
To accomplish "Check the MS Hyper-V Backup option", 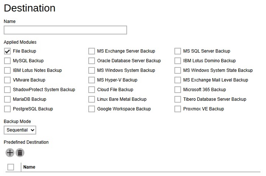I will click(92, 80).
